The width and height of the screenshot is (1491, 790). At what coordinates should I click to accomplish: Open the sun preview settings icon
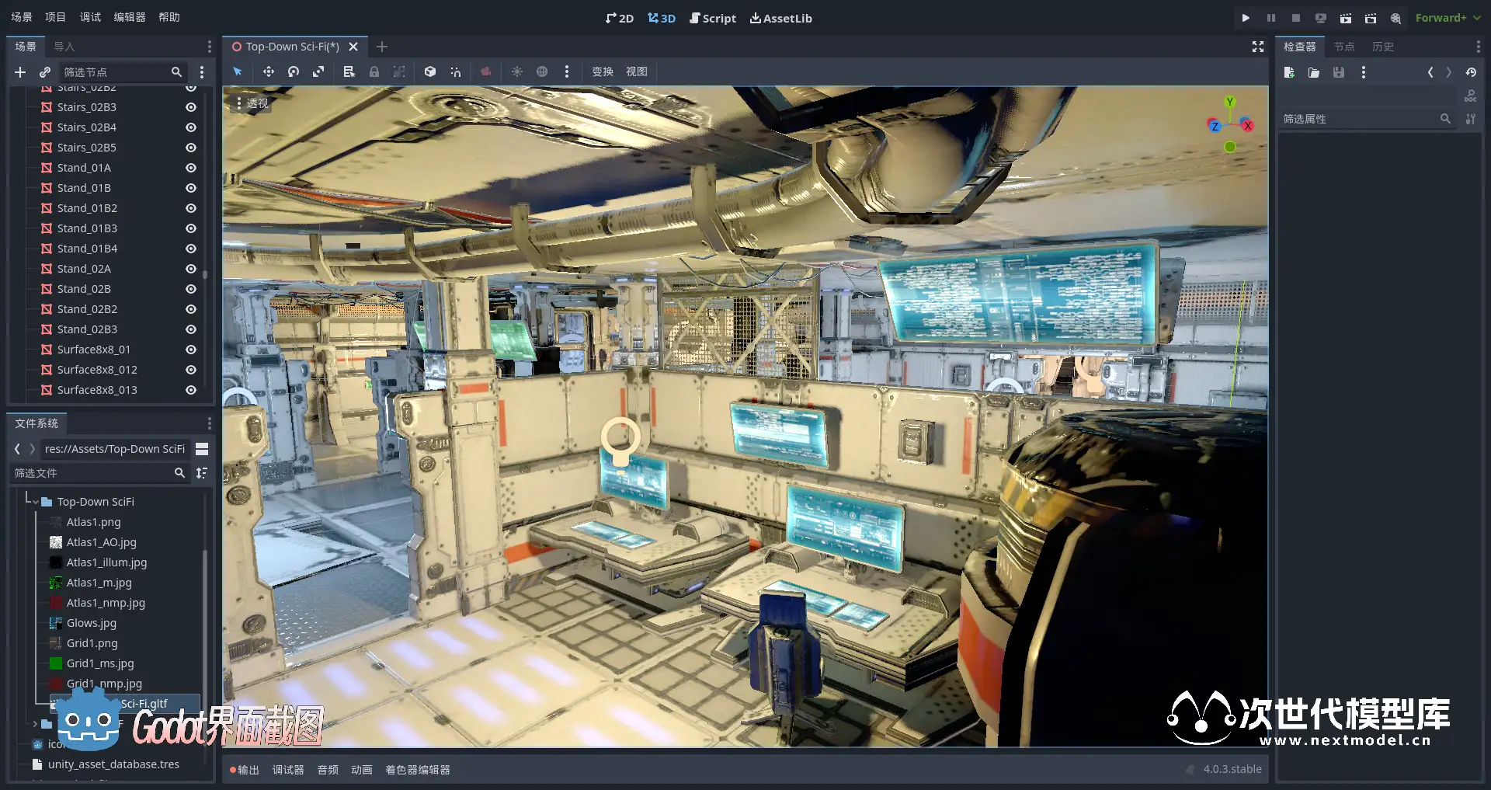(x=516, y=71)
